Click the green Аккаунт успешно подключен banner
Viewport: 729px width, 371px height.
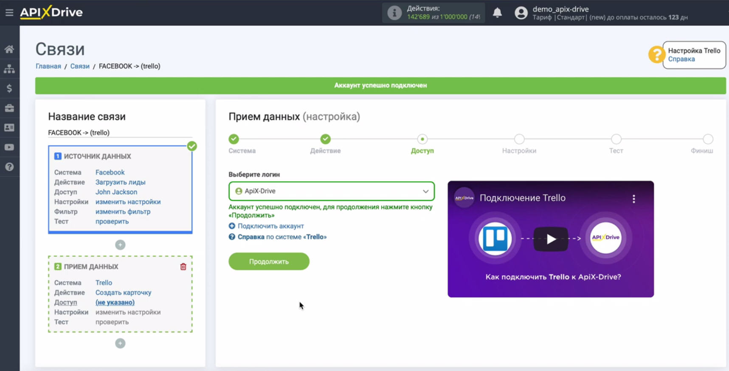point(380,85)
